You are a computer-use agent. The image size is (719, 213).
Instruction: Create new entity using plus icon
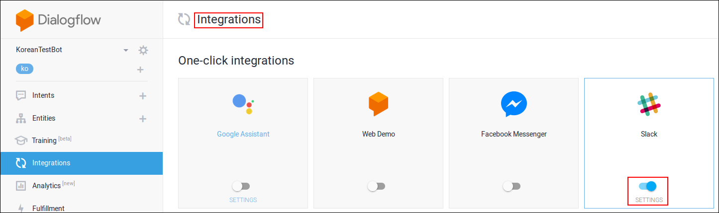pos(143,119)
